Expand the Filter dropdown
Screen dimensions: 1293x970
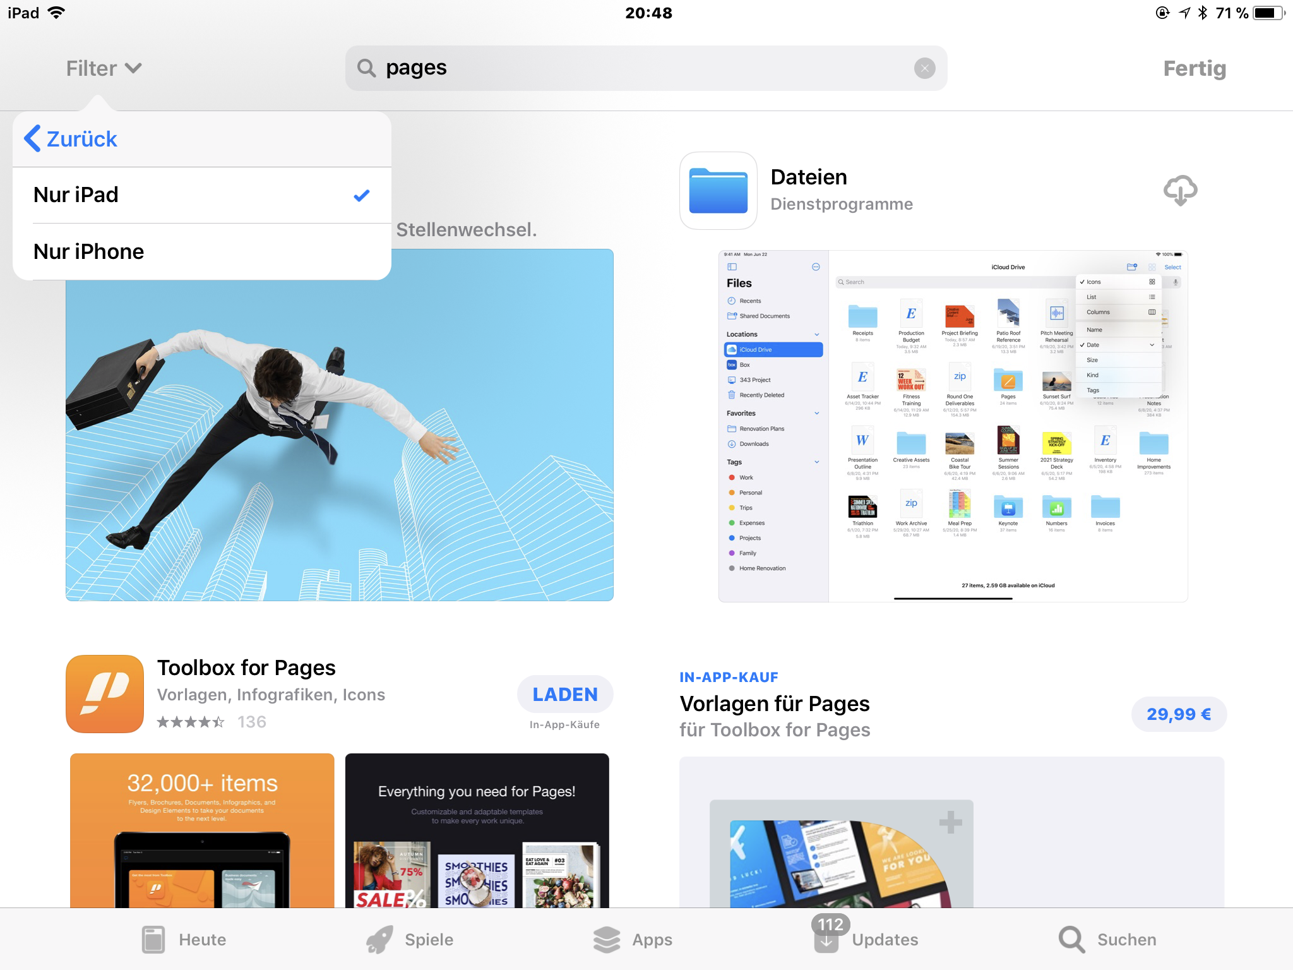[x=104, y=68]
